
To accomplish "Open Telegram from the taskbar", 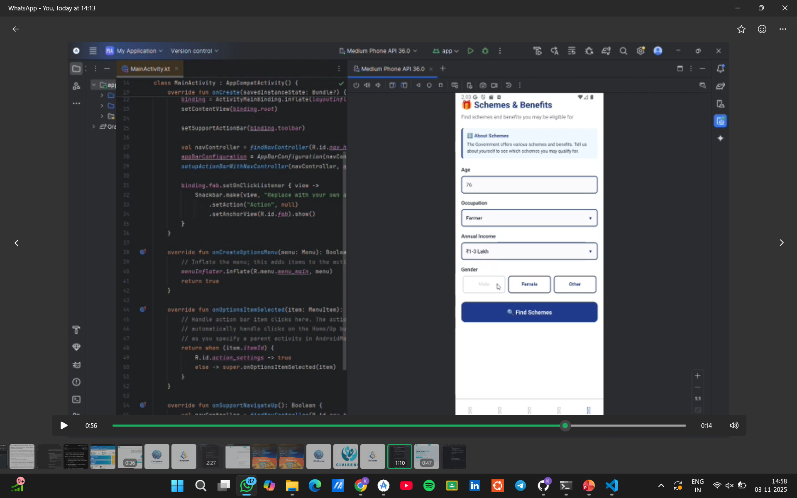I will point(520,486).
